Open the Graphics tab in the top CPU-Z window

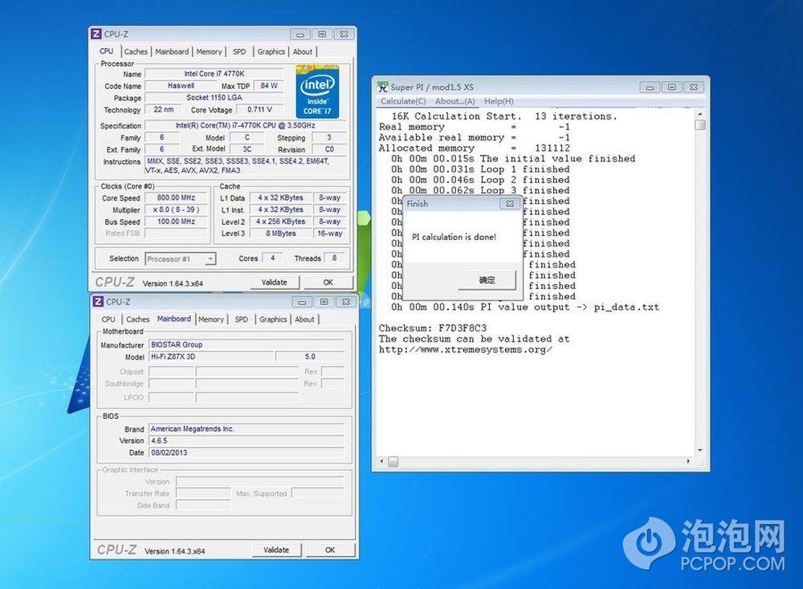pyautogui.click(x=271, y=51)
